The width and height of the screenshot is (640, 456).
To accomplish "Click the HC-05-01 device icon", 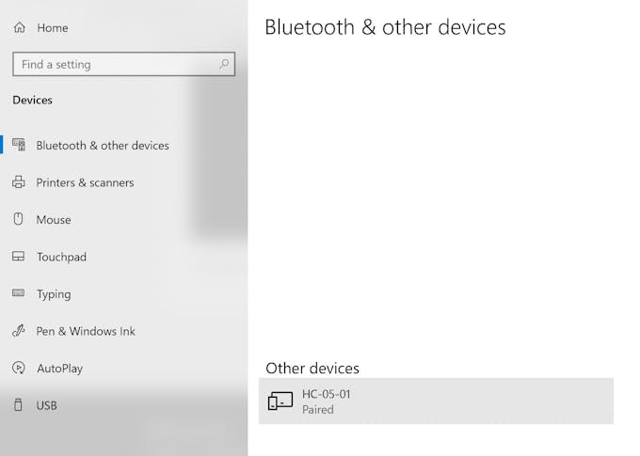I will click(280, 401).
